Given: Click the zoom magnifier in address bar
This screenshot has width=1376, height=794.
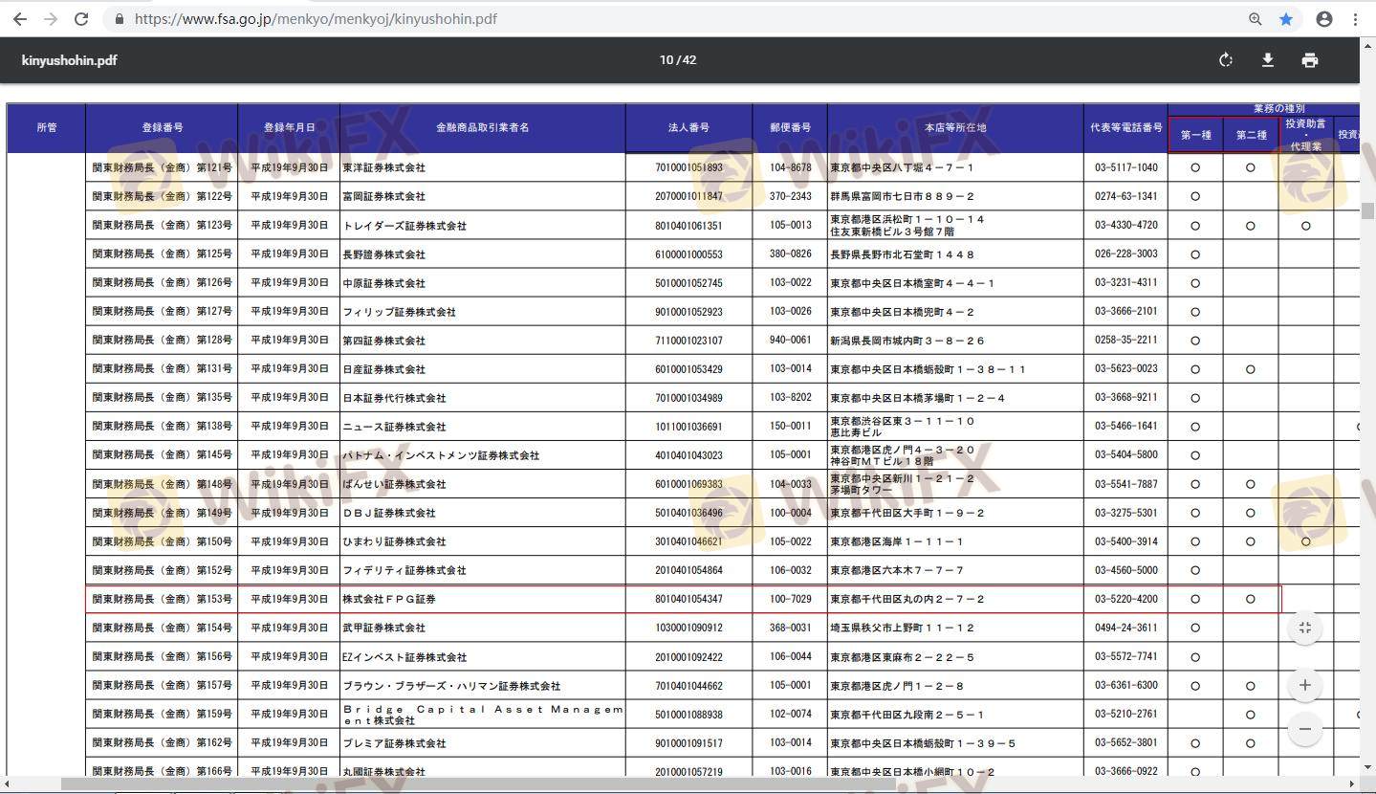Looking at the screenshot, I should coord(1256,19).
